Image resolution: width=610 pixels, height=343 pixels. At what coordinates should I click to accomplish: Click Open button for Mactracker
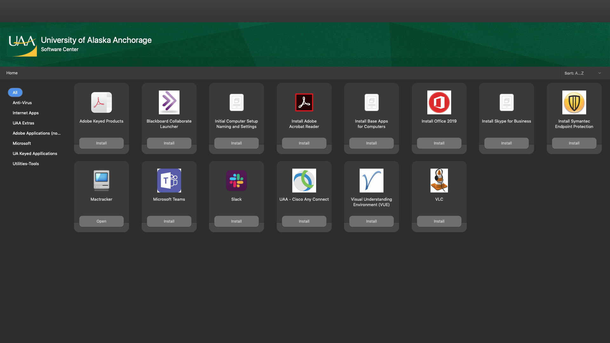coord(101,221)
